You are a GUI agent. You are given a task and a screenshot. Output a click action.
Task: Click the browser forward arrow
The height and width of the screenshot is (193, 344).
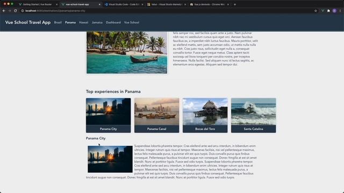click(x=10, y=11)
